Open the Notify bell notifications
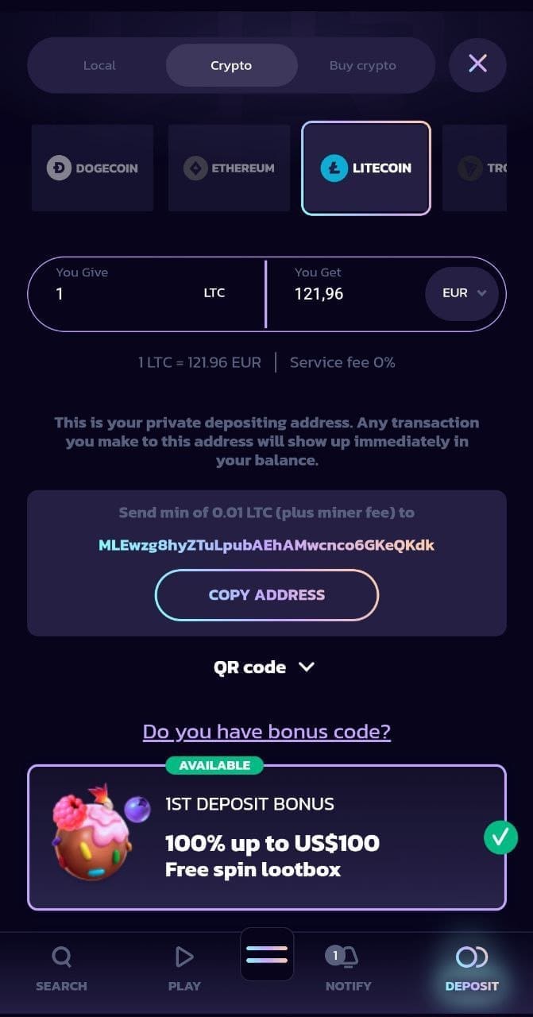Image resolution: width=533 pixels, height=1017 pixels. 348,968
